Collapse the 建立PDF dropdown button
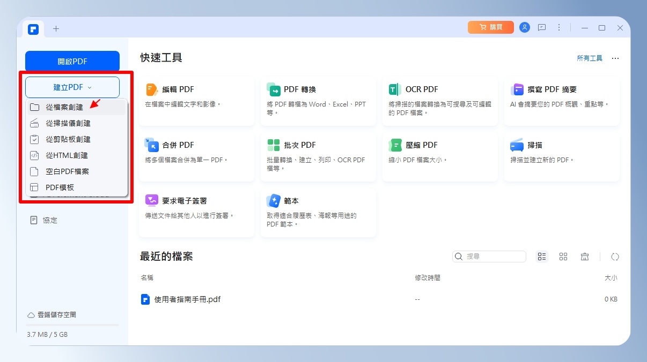 (72, 87)
